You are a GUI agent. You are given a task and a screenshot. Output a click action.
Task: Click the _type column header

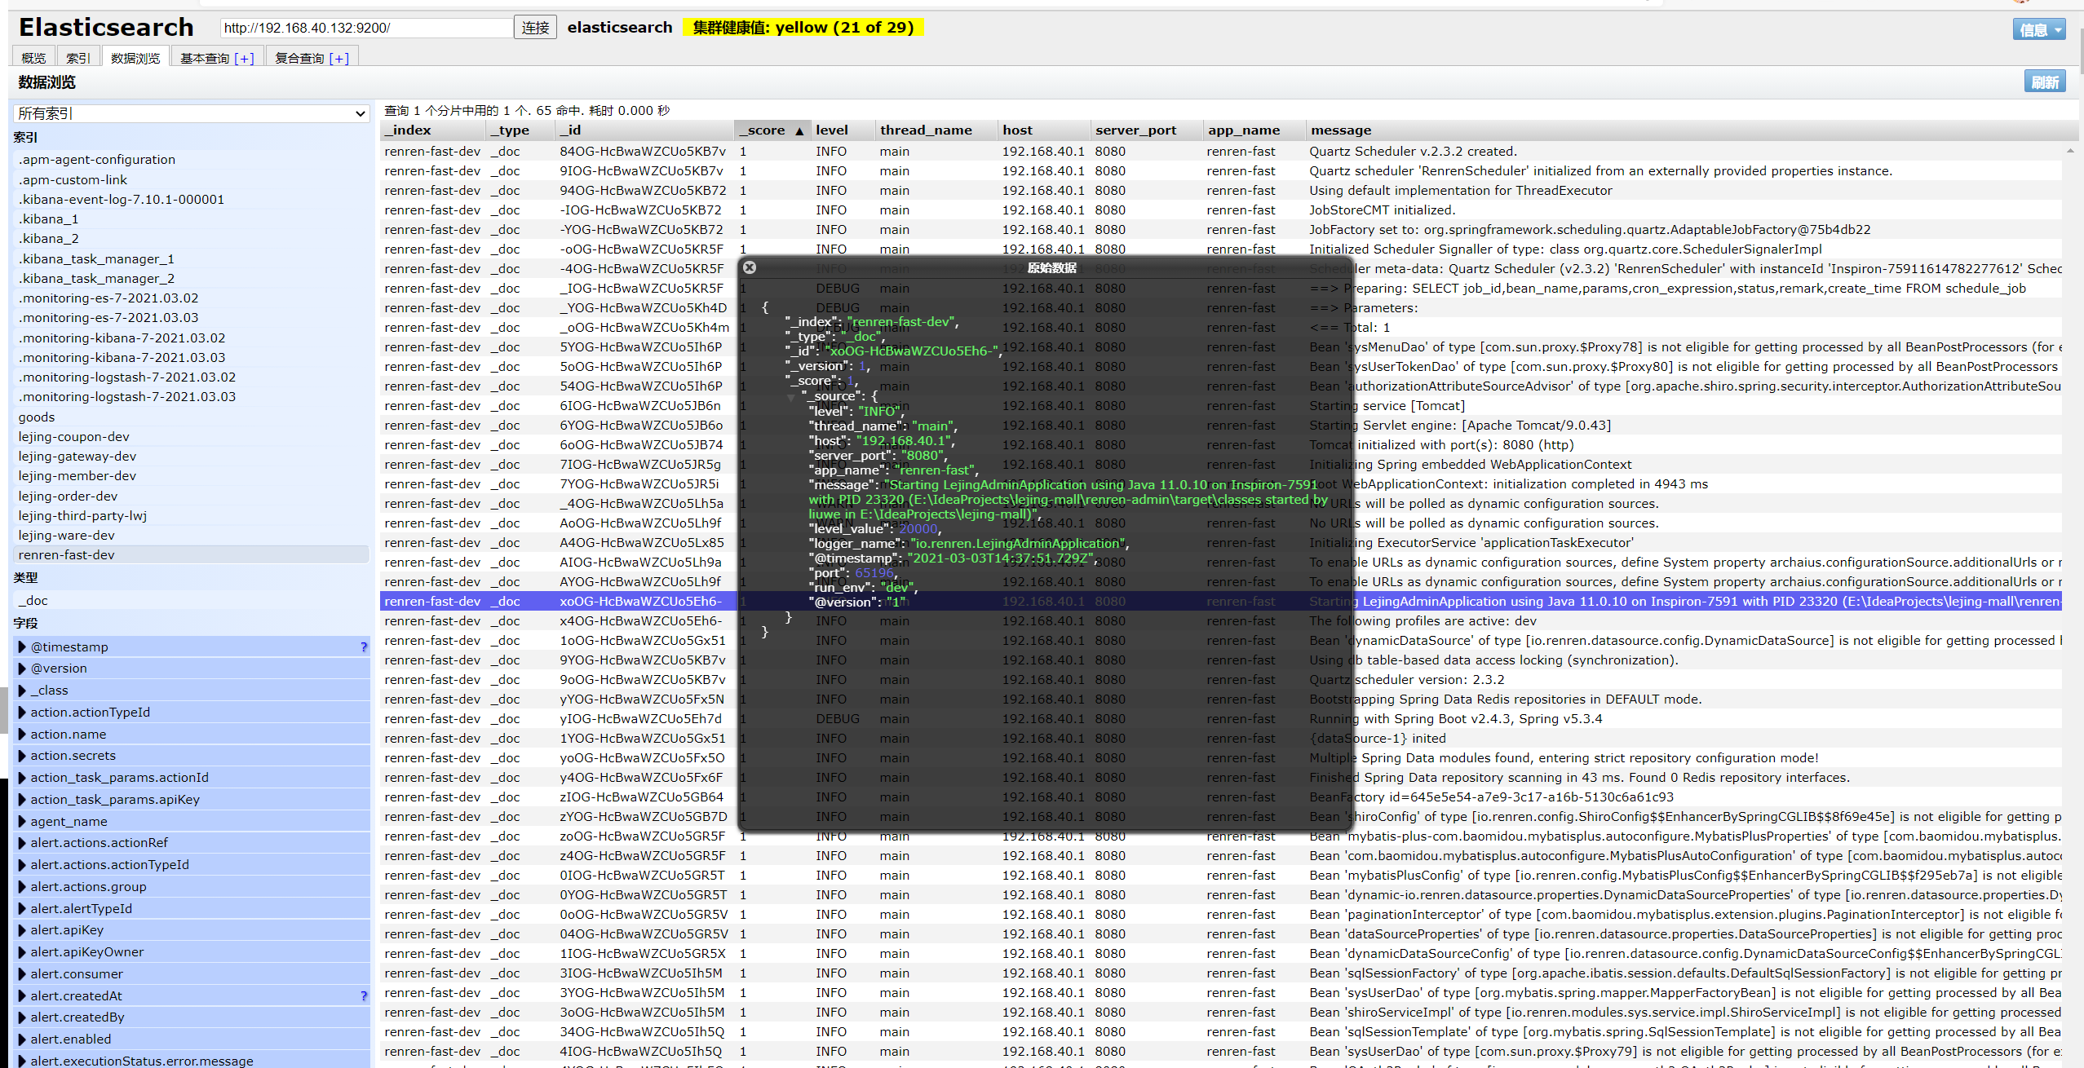[521, 130]
